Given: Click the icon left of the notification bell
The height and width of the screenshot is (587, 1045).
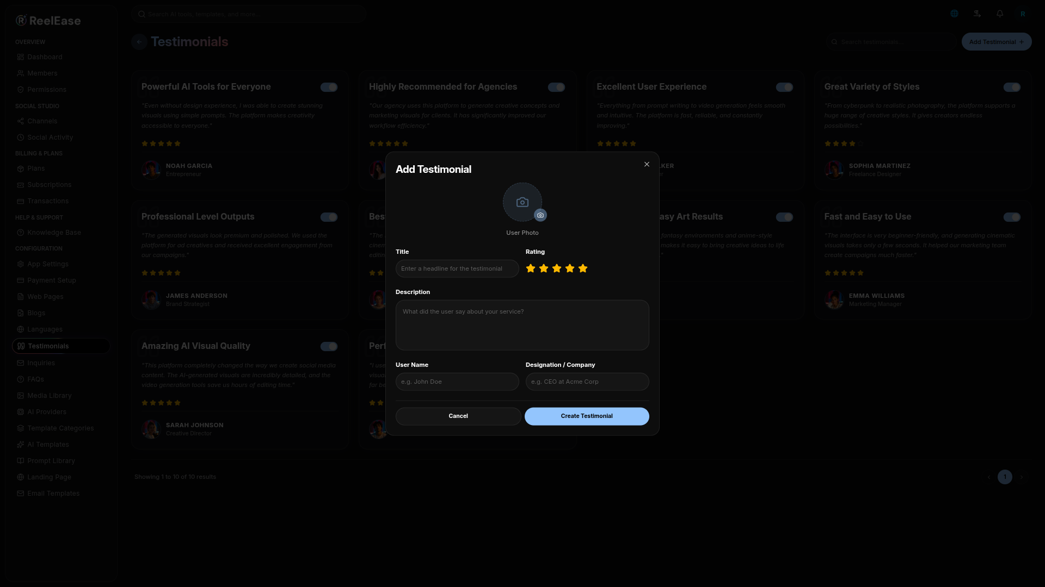Looking at the screenshot, I should point(977,14).
